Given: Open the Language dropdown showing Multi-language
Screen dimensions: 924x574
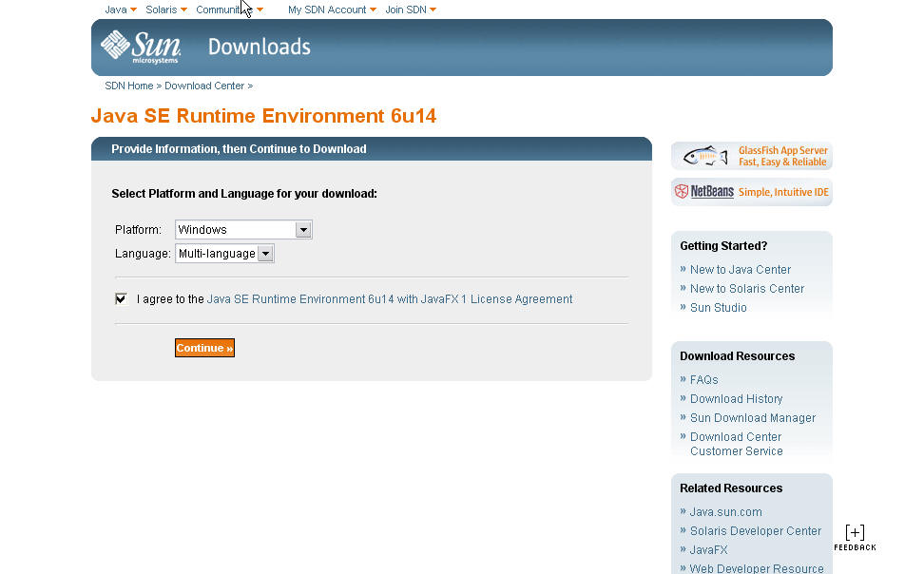Looking at the screenshot, I should [224, 254].
